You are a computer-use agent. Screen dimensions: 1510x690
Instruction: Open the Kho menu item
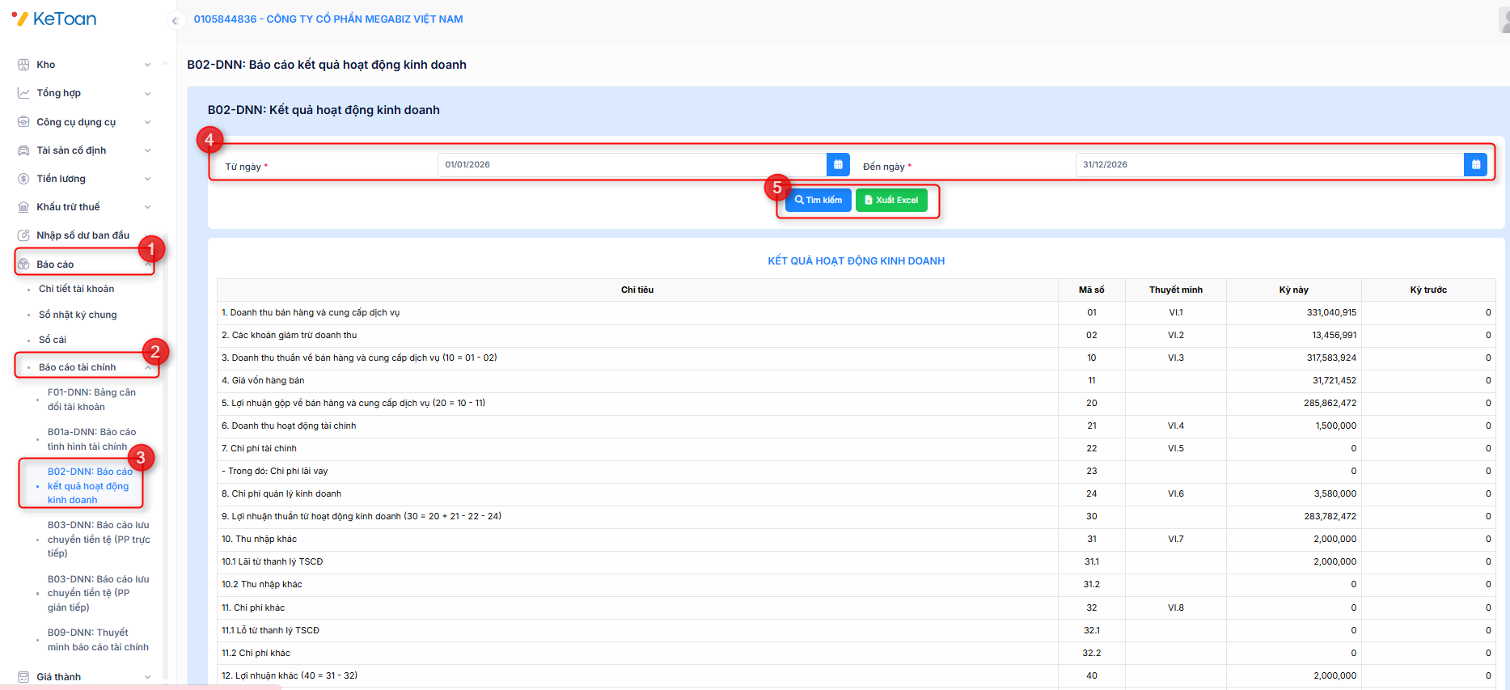click(x=46, y=65)
